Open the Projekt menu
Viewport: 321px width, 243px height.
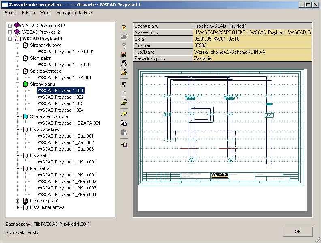(10, 13)
